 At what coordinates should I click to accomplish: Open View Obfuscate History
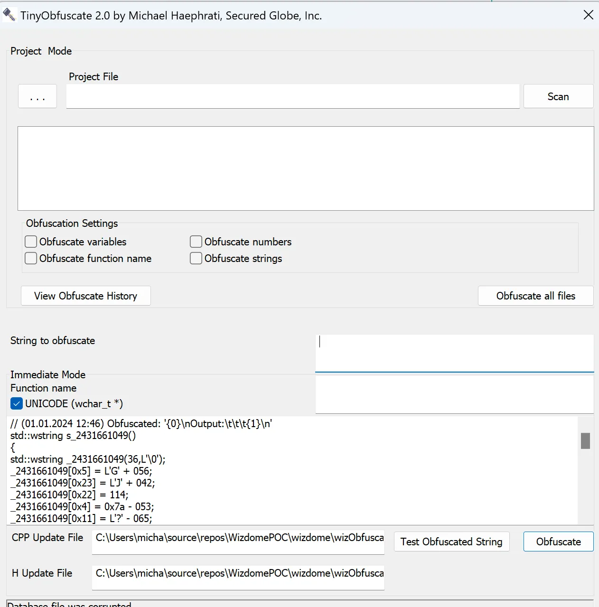[86, 296]
